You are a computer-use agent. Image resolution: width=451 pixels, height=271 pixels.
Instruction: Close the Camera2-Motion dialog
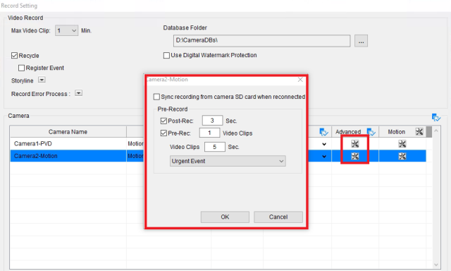pos(300,80)
